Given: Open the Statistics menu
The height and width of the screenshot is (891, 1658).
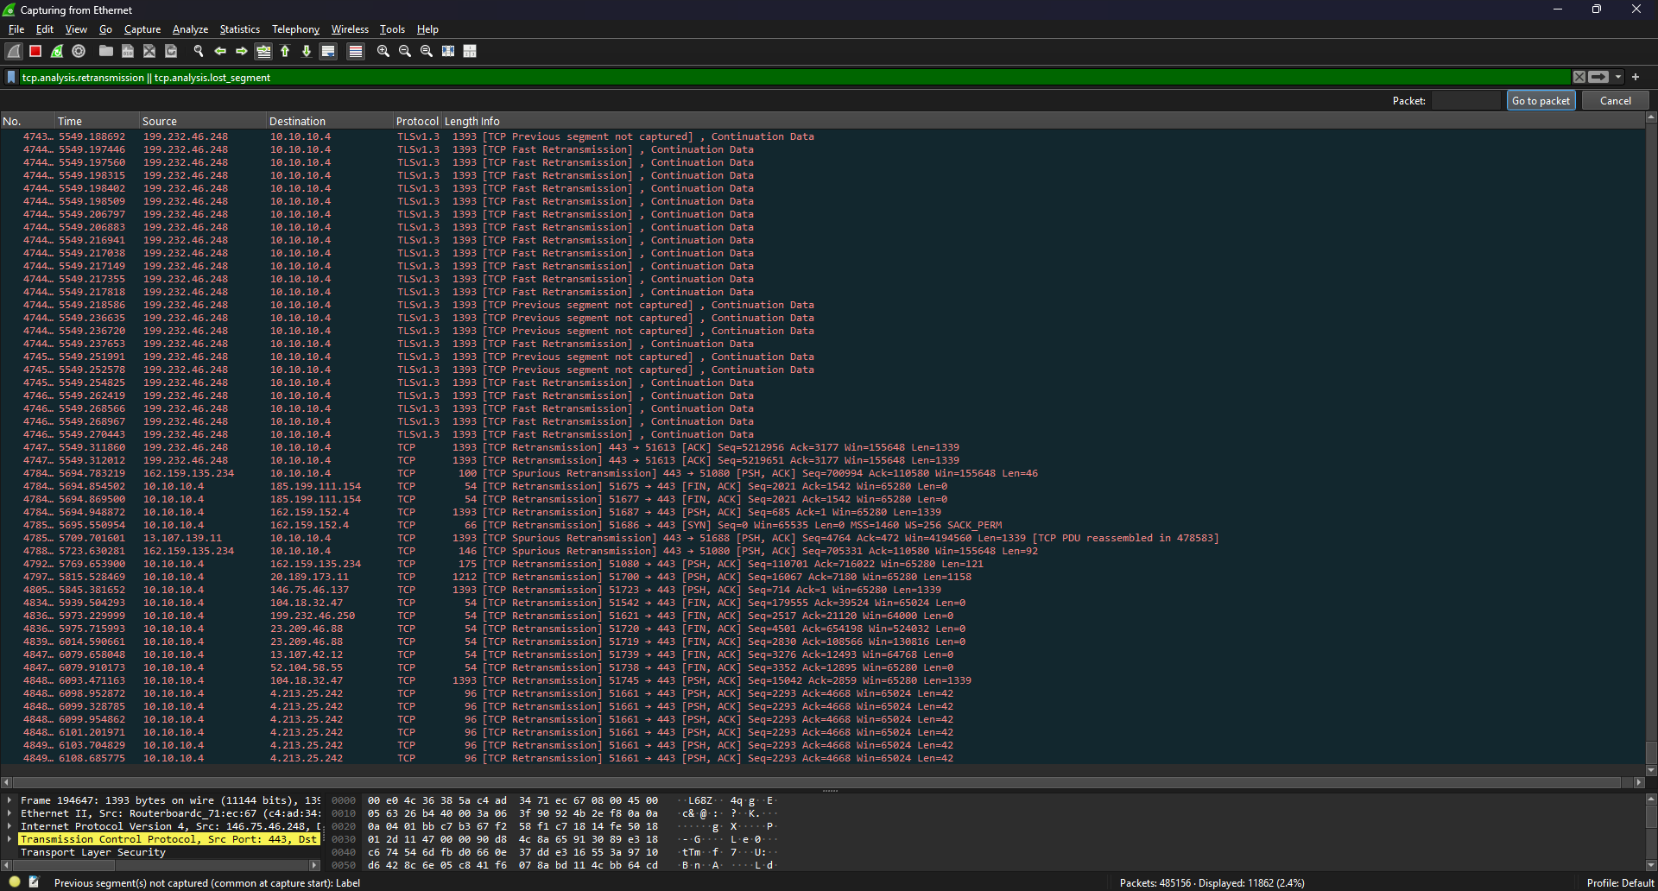Looking at the screenshot, I should click(239, 29).
